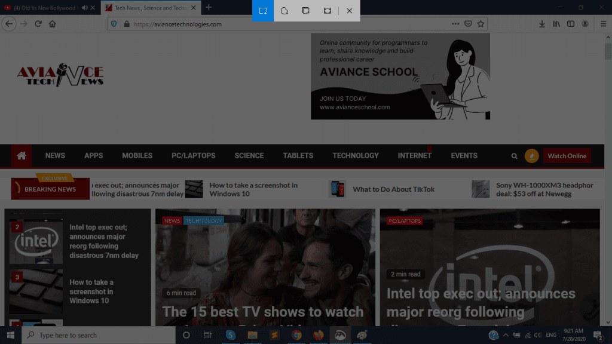
Task: Close the snipping toolbar
Action: tap(349, 11)
